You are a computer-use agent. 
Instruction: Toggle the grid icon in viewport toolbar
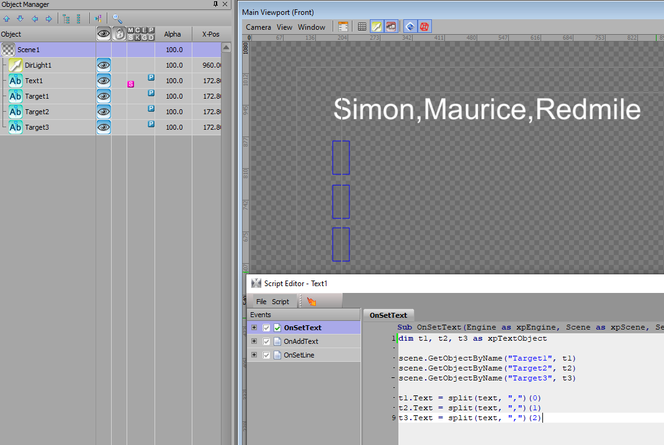coord(362,27)
